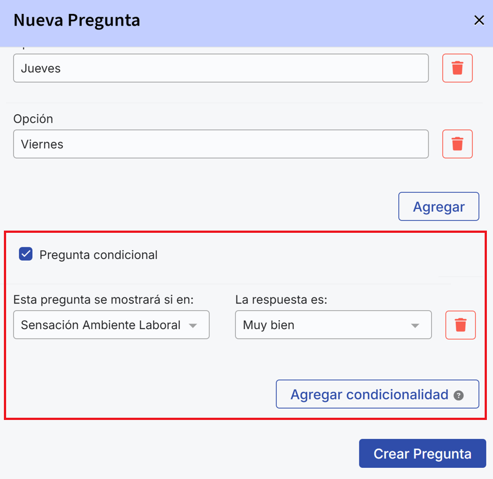Click Agregar condicionalidad button

pyautogui.click(x=369, y=394)
